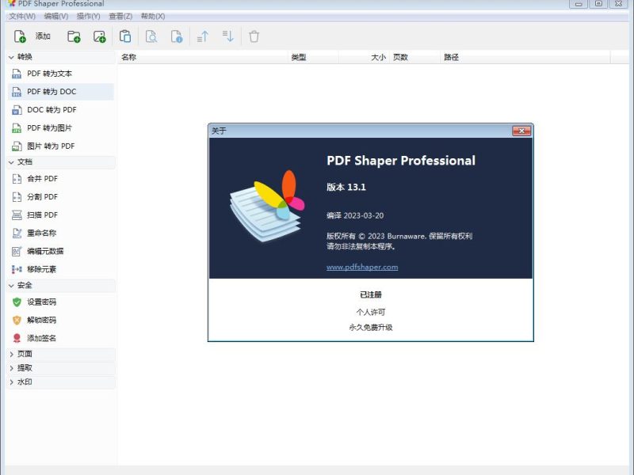Select PDF 转为文本 tool
Screen dimensions: 634x475
point(61,74)
